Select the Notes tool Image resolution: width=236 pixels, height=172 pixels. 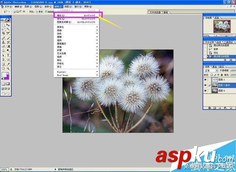click(x=3, y=64)
